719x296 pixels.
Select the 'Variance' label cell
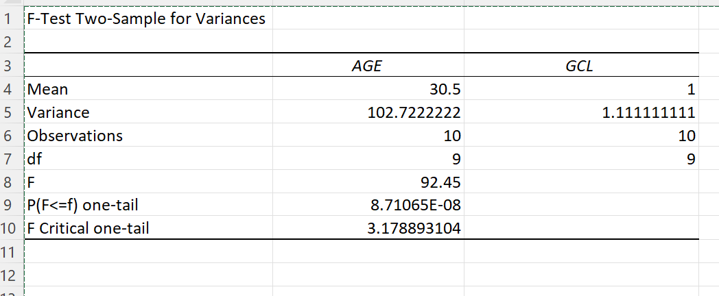tap(148, 112)
